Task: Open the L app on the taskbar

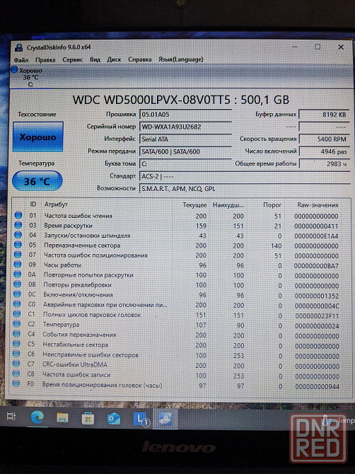Action: point(141,419)
